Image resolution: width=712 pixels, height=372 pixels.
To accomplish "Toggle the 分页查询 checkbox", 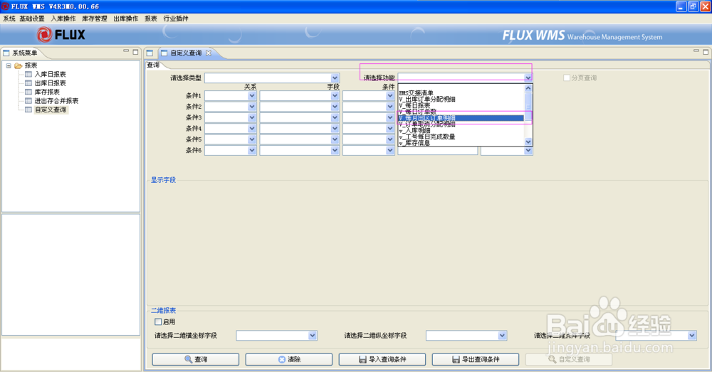I will pyautogui.click(x=567, y=78).
